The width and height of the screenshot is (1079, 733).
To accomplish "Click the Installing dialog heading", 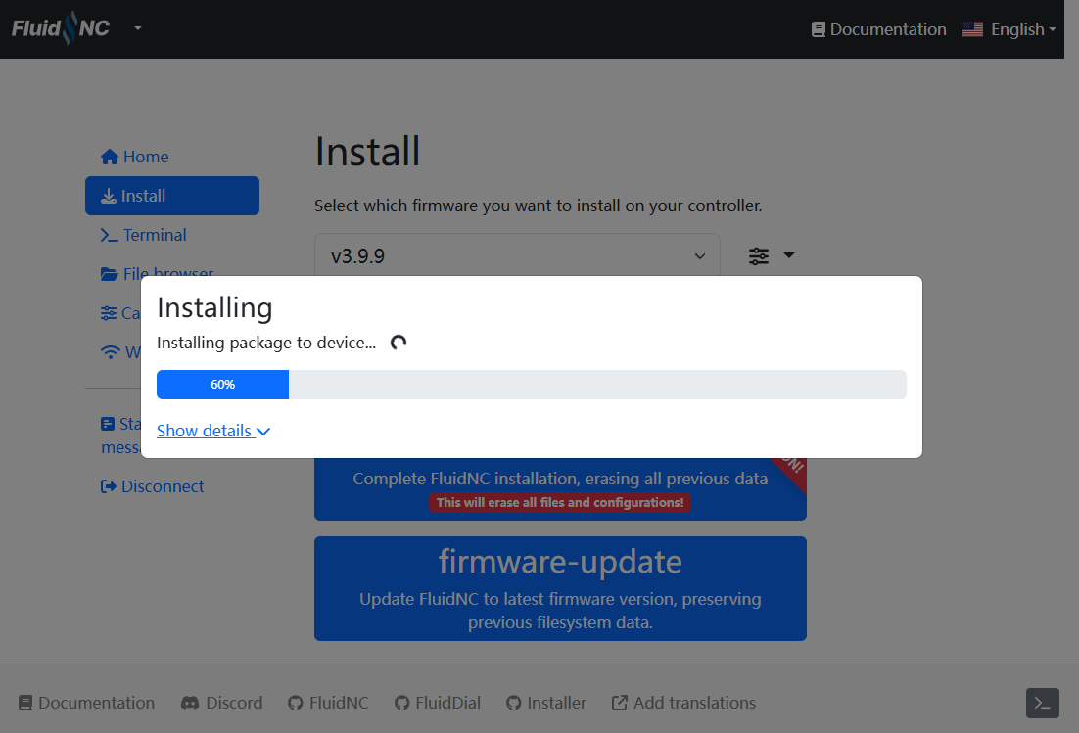I will click(x=214, y=307).
